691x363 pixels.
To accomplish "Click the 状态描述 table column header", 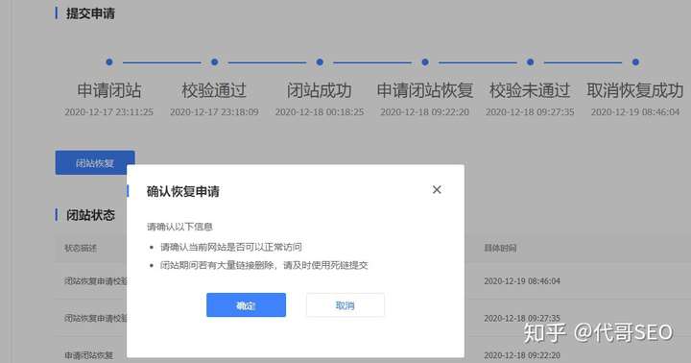I will (x=81, y=248).
